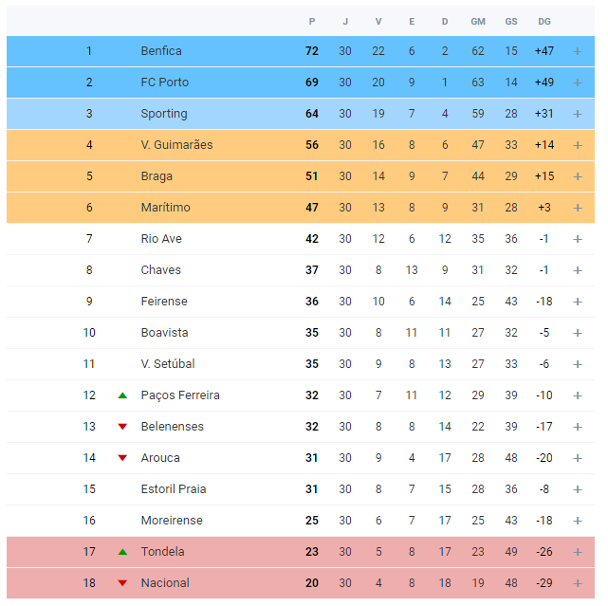
Task: Click green up arrow next to Paços Ferreira
Action: pos(122,395)
